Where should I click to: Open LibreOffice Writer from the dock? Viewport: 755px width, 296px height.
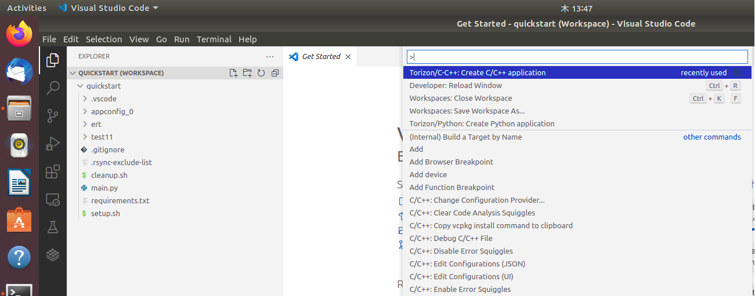point(19,183)
